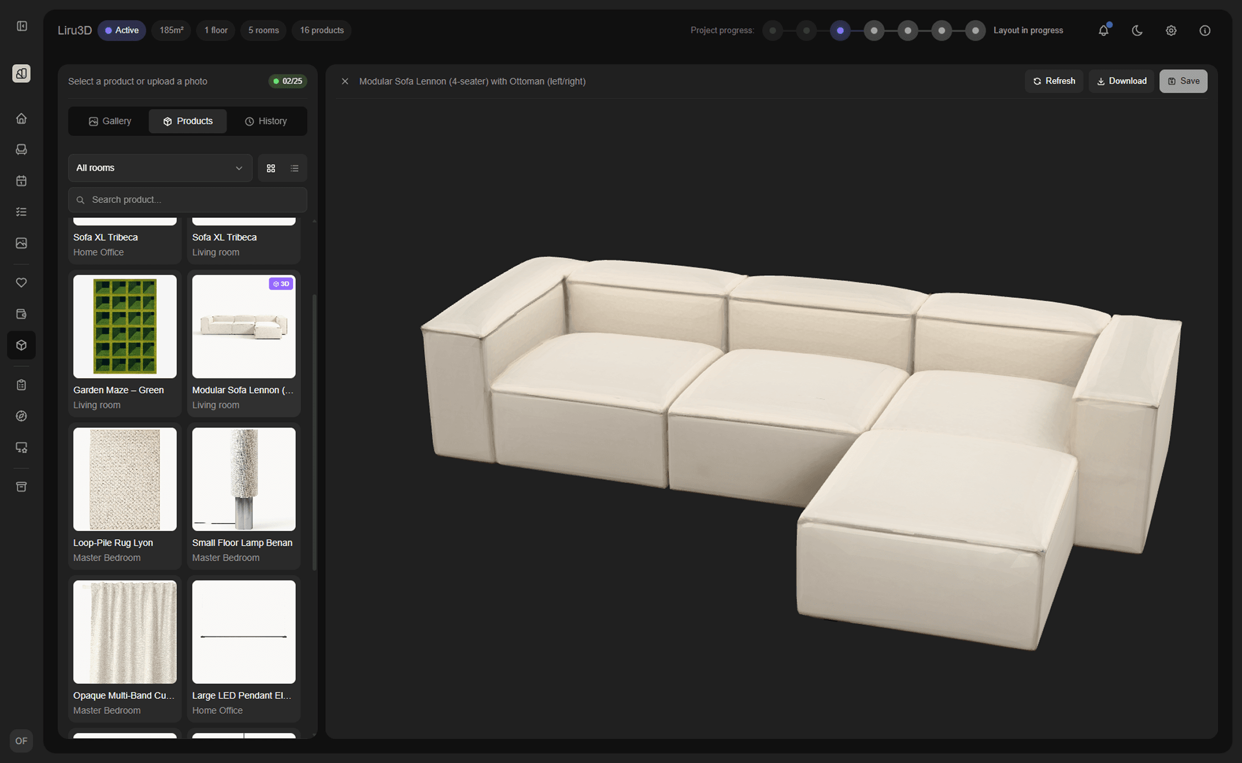Open the archive box icon in sidebar
This screenshot has width=1242, height=763.
pyautogui.click(x=21, y=487)
